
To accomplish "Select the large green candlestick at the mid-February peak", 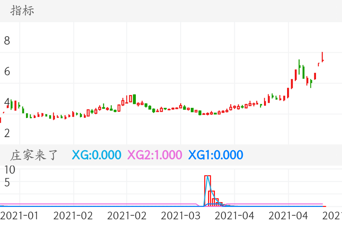I will click(x=134, y=99).
